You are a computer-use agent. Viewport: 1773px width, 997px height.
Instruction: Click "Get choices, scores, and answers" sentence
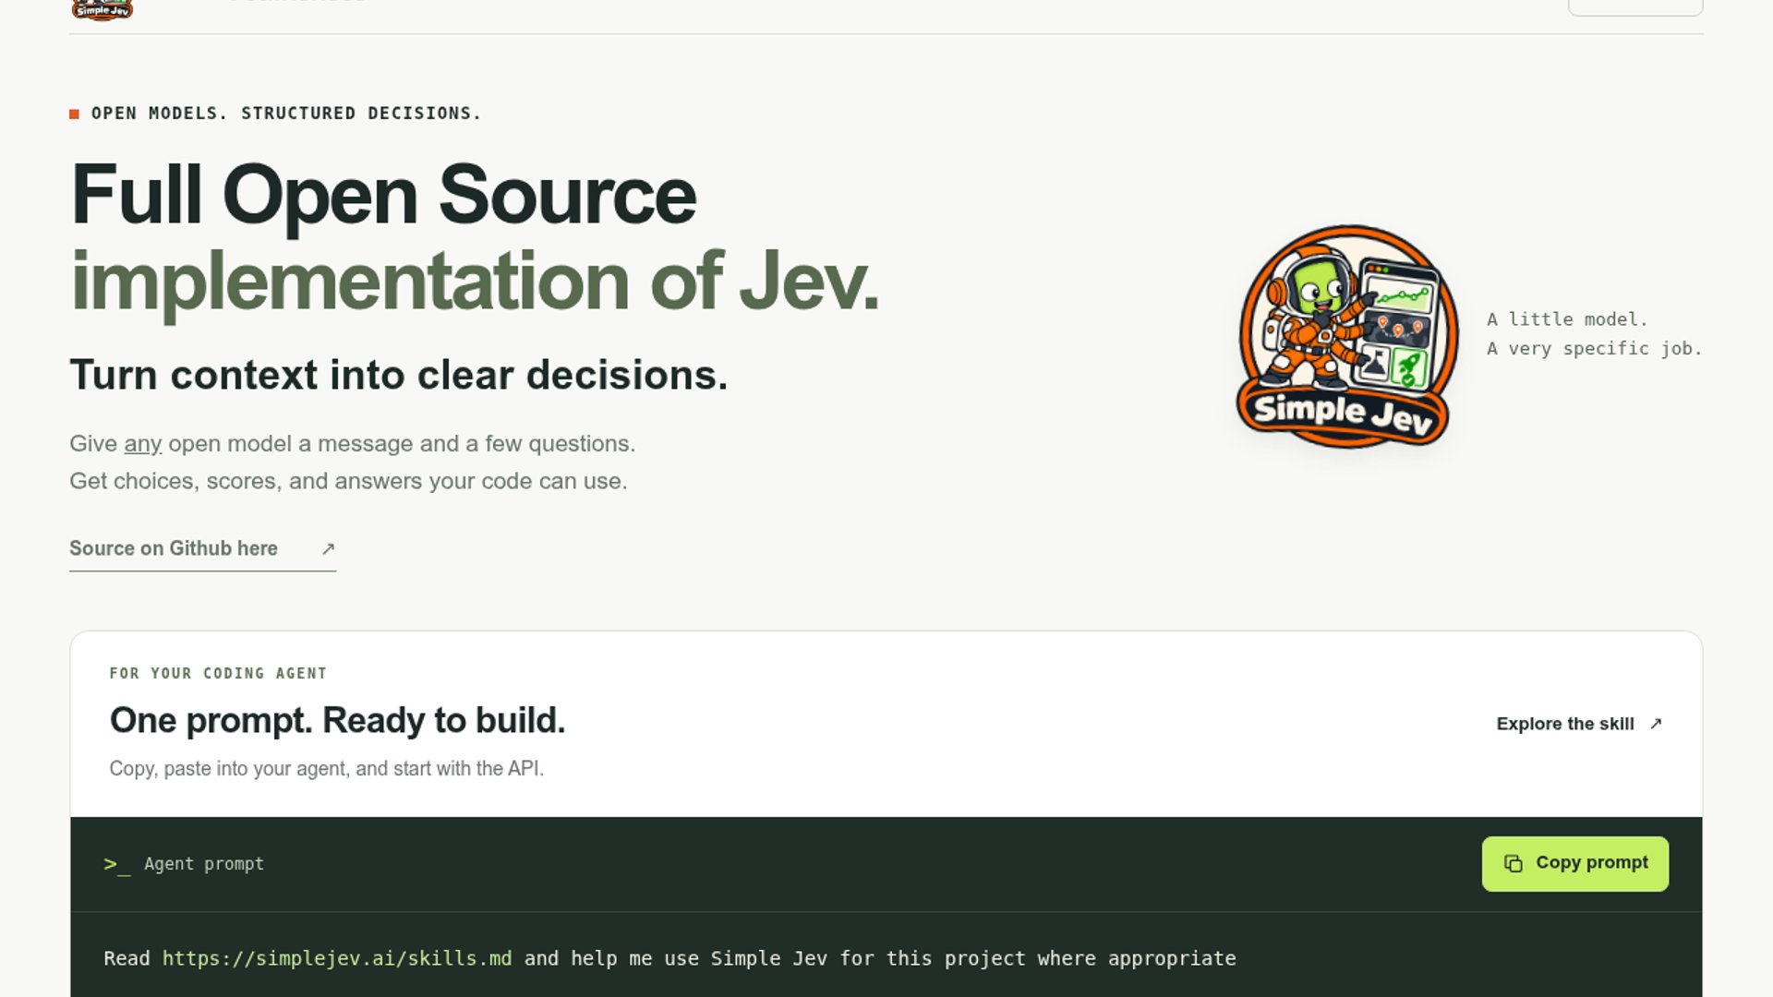(x=348, y=481)
